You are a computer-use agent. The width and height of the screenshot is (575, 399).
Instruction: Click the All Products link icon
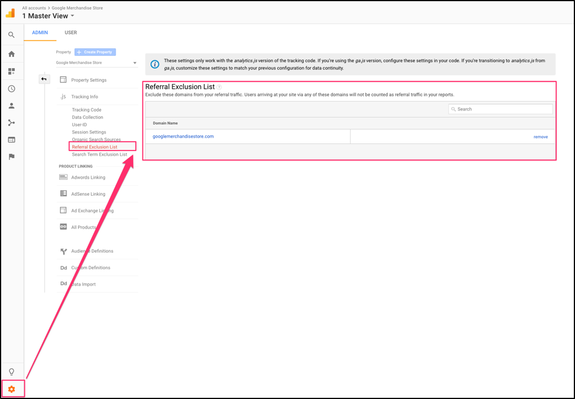(63, 227)
